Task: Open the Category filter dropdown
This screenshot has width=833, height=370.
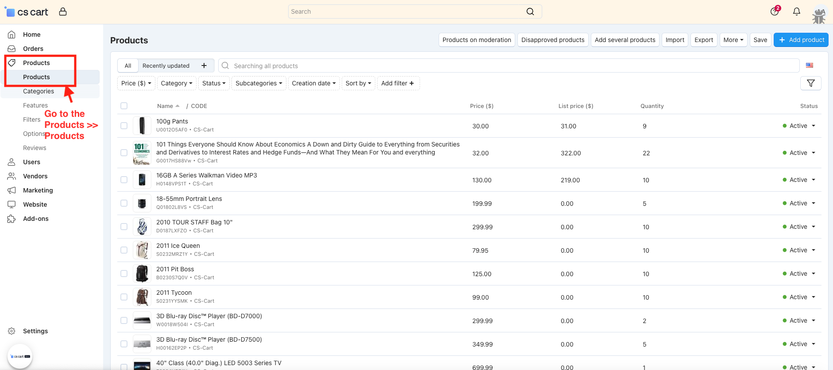Action: (x=177, y=83)
